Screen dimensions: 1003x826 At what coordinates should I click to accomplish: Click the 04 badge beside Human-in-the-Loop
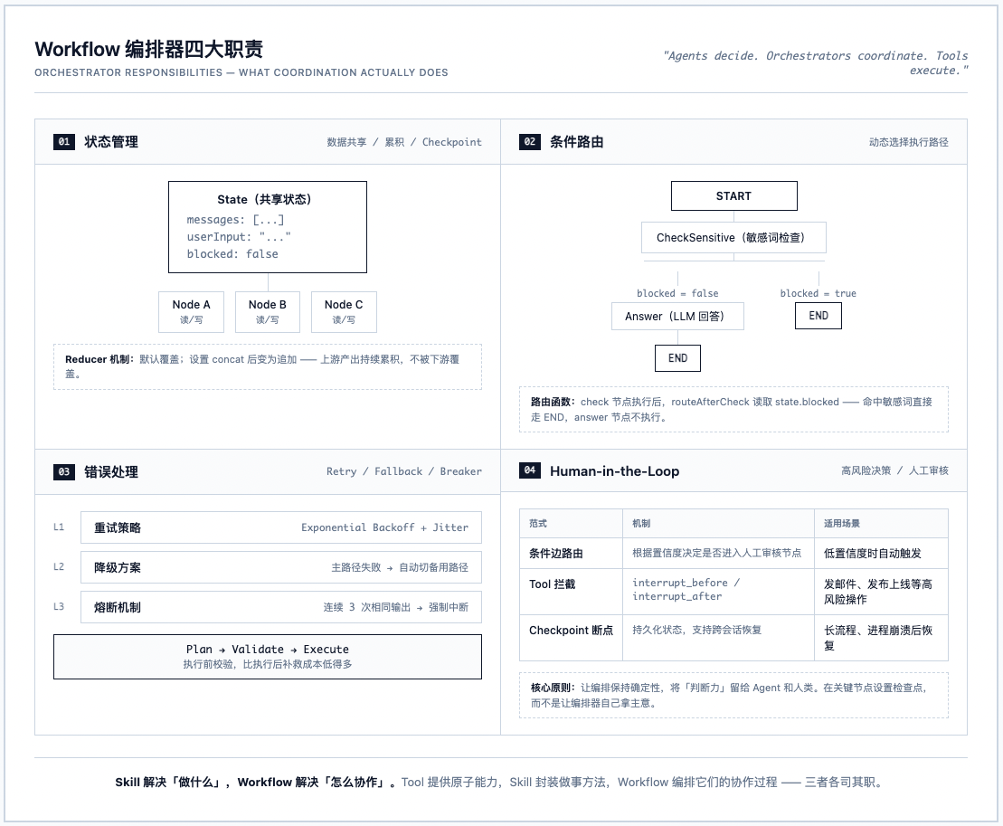coord(530,470)
